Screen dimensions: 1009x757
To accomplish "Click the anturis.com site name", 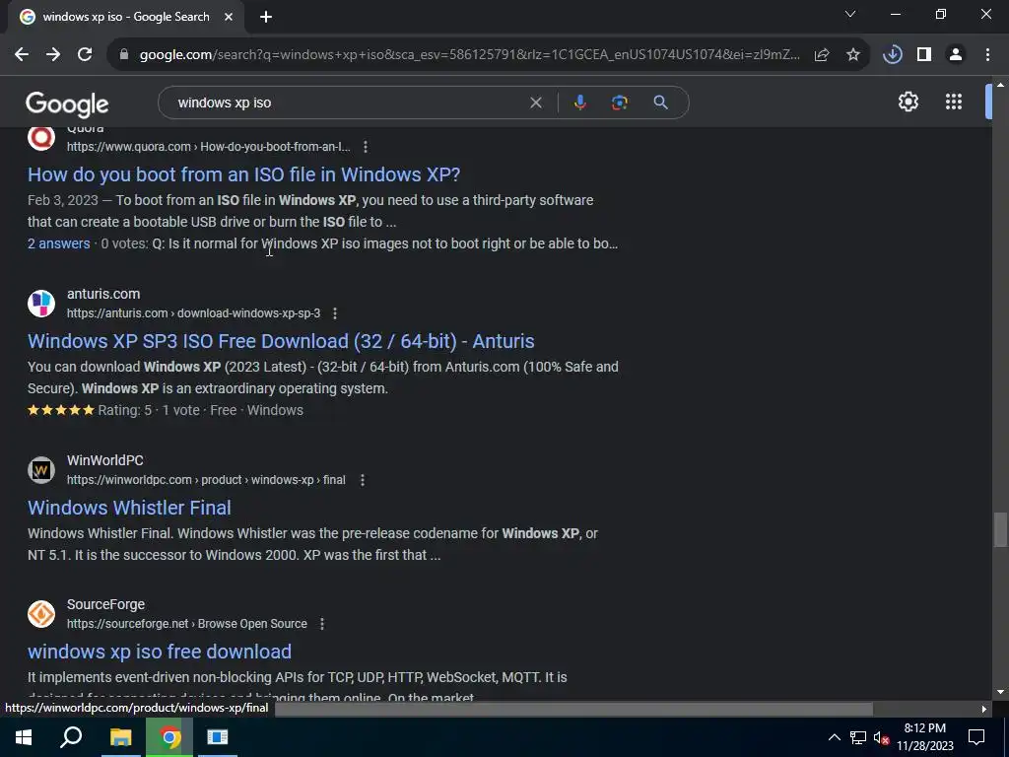I will tap(103, 294).
